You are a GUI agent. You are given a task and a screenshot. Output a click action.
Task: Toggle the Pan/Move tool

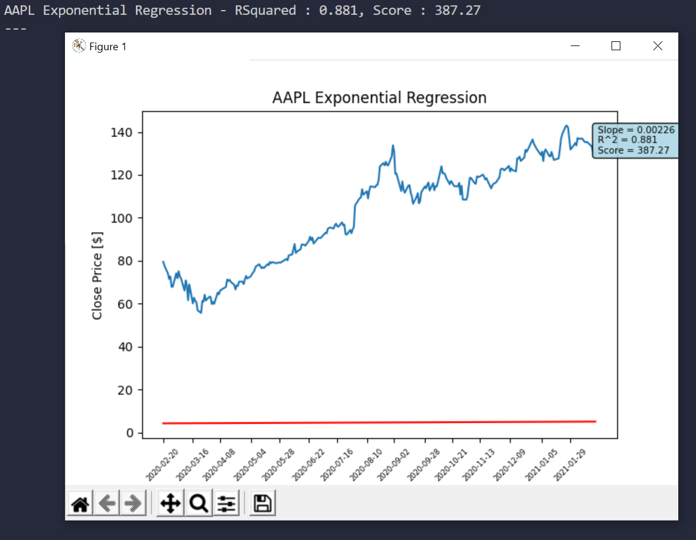pyautogui.click(x=170, y=502)
